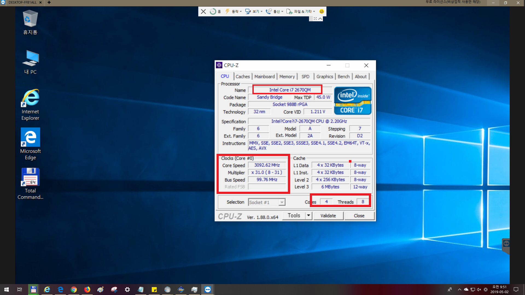Open the SPD tab in CPU-Z

point(305,77)
